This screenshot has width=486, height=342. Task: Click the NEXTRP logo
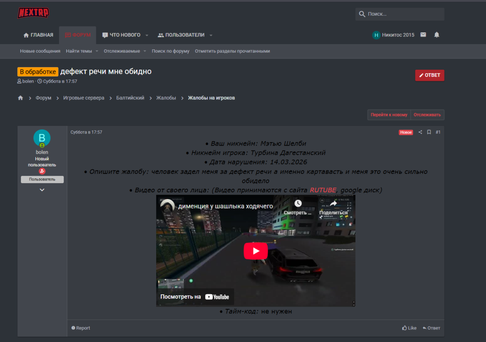(x=33, y=13)
